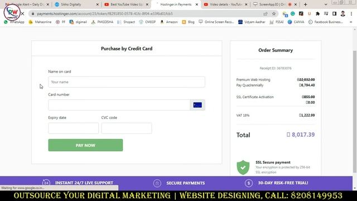This screenshot has height=201, width=357.
Task: Click the card type icon
Action: pyautogui.click(x=197, y=105)
